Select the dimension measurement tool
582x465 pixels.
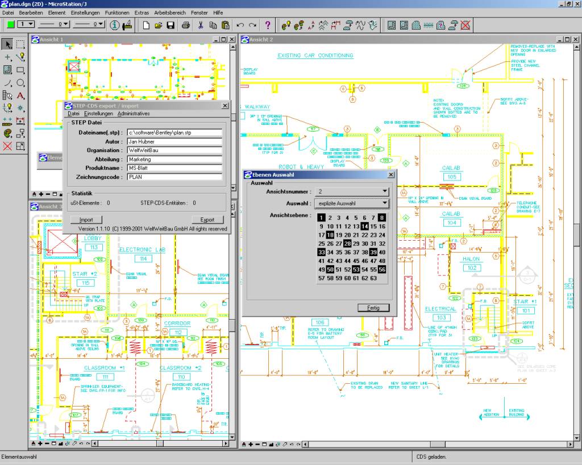coord(20,120)
